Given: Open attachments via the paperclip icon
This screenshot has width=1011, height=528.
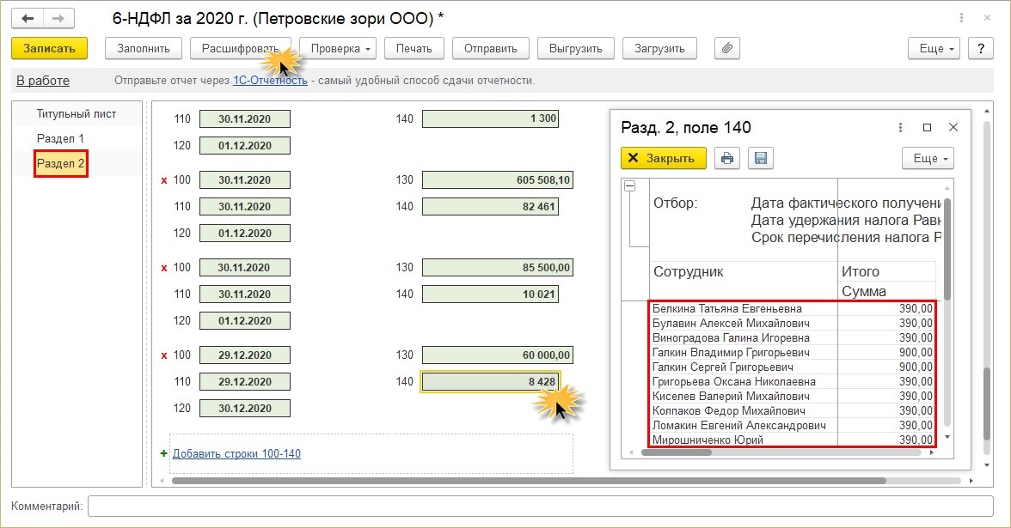Looking at the screenshot, I should [726, 48].
